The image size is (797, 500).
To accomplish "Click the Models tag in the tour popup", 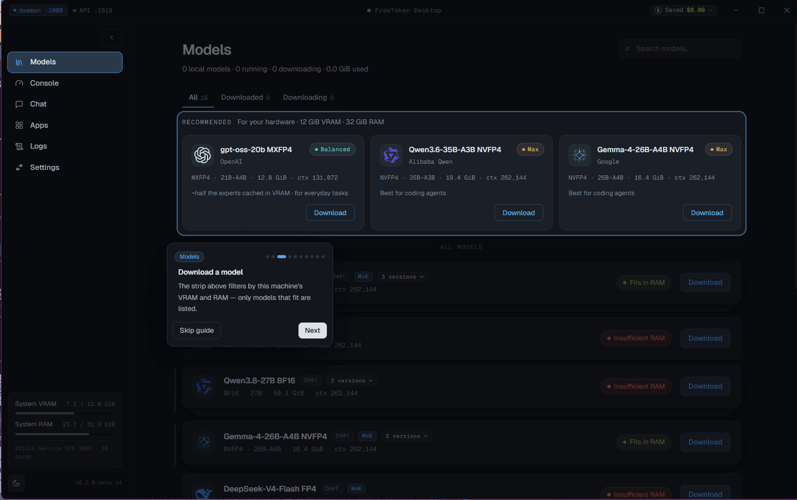I will 189,257.
